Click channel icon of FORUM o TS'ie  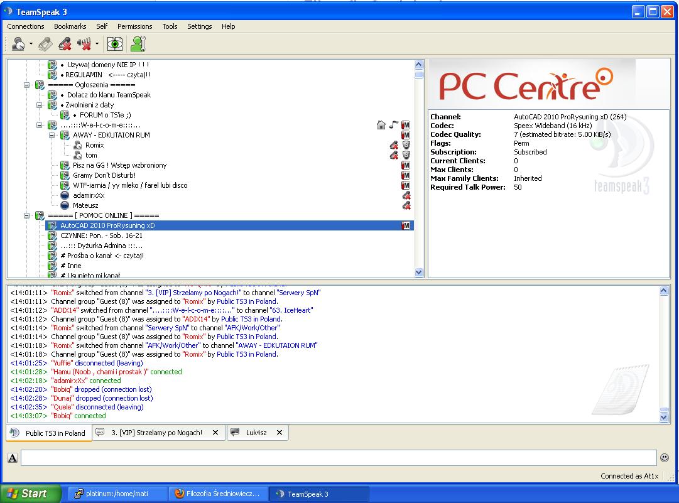[65, 115]
